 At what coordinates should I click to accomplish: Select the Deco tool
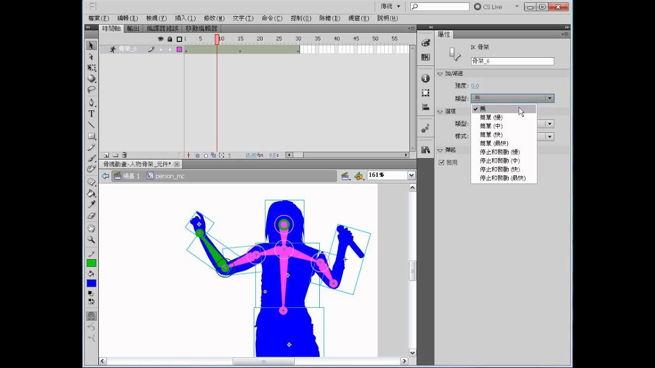click(91, 169)
